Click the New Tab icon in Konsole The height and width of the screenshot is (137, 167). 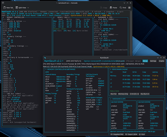point(4,8)
